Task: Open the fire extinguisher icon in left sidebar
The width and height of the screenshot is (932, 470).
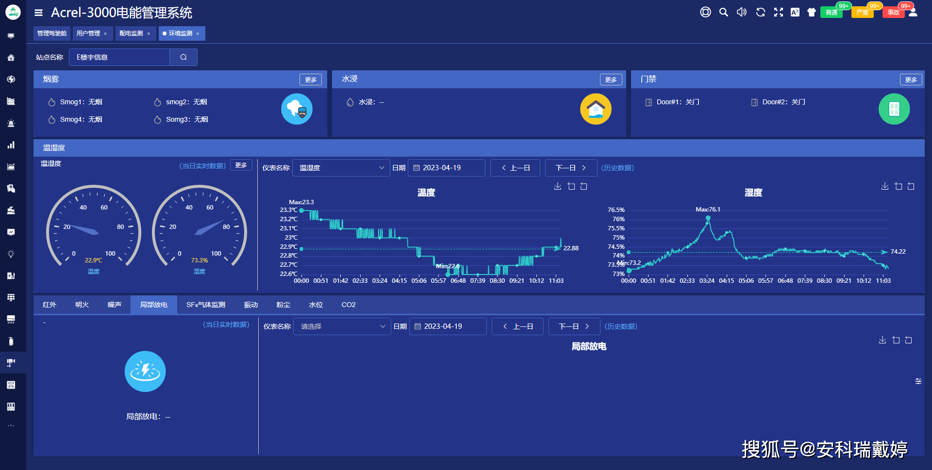Action: 11,341
